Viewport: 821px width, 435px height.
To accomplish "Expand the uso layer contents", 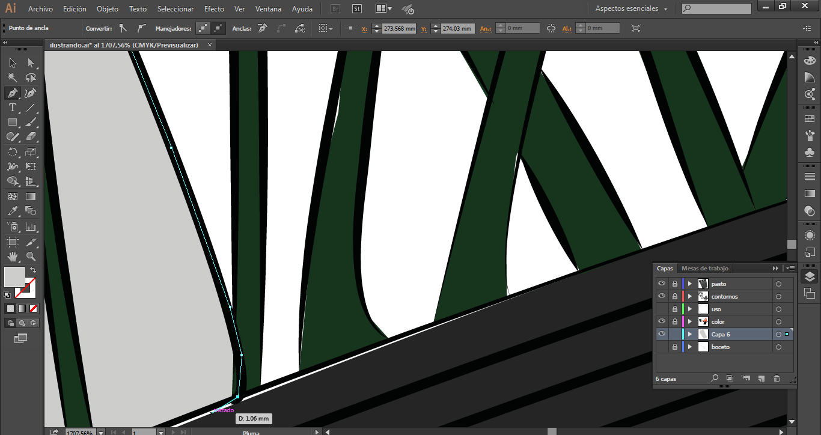I will click(690, 309).
